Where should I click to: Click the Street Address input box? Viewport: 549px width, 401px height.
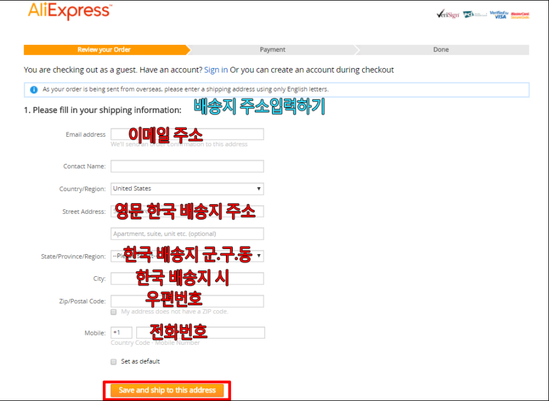pos(187,211)
